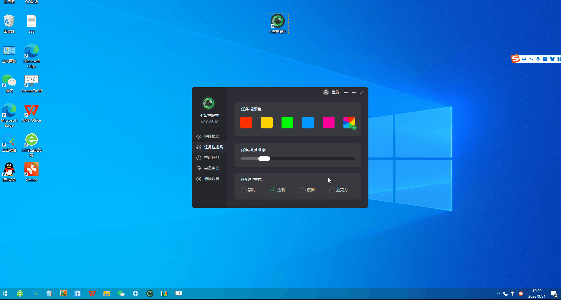
Task: Select the 360安全浏览器 desktop icon
Action: click(32, 145)
